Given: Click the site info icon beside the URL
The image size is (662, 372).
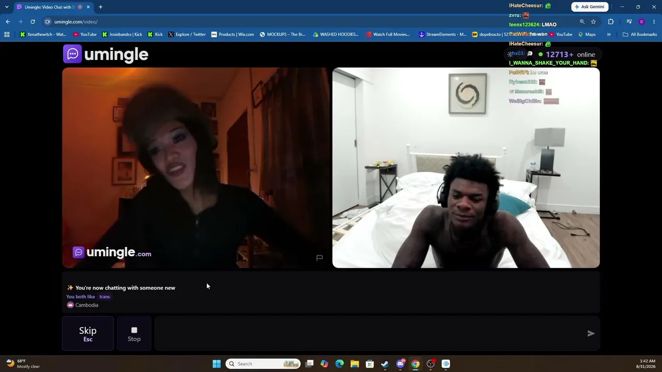Looking at the screenshot, I should pyautogui.click(x=48, y=22).
